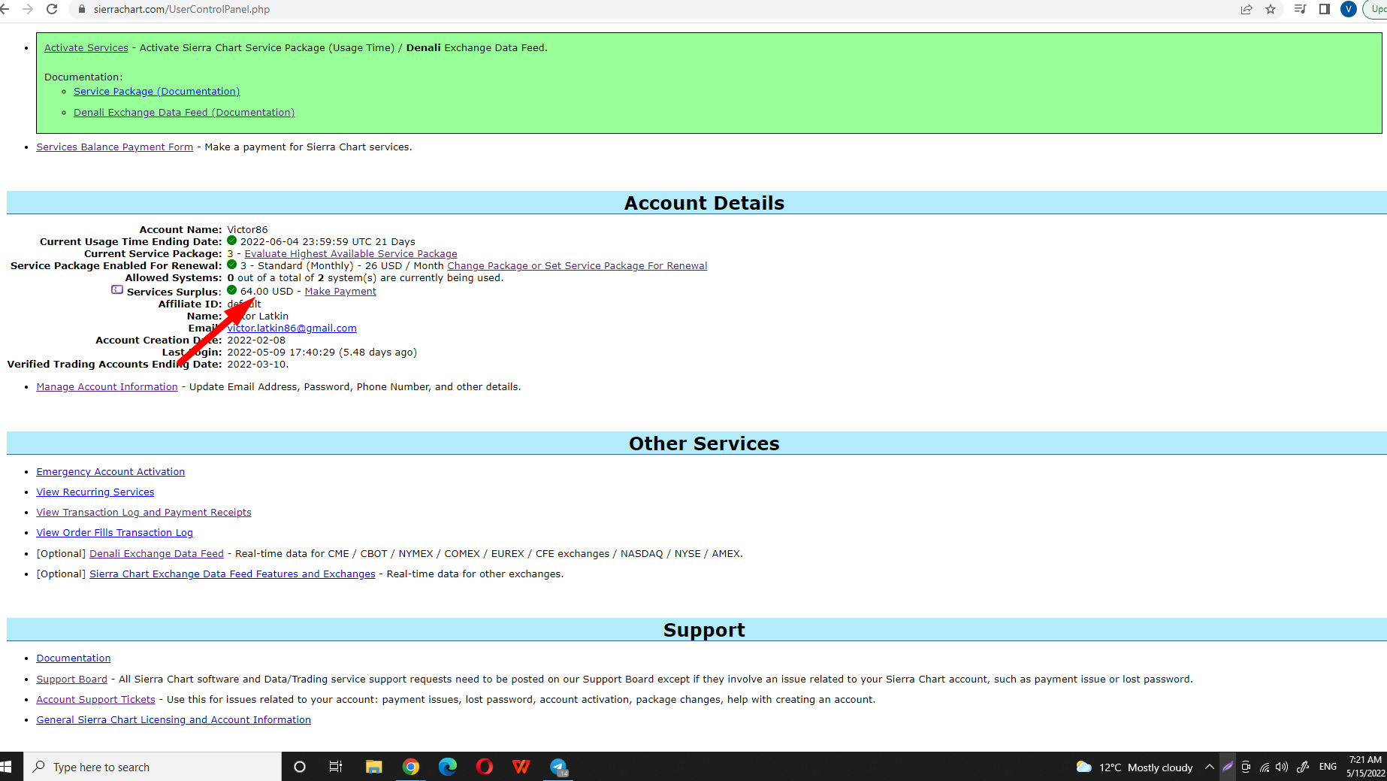The image size is (1387, 781).
Task: Click the Support section heading
Action: coord(704,630)
